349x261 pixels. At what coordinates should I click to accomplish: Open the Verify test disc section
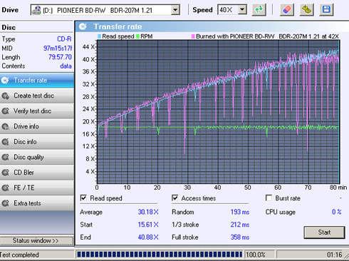click(37, 111)
